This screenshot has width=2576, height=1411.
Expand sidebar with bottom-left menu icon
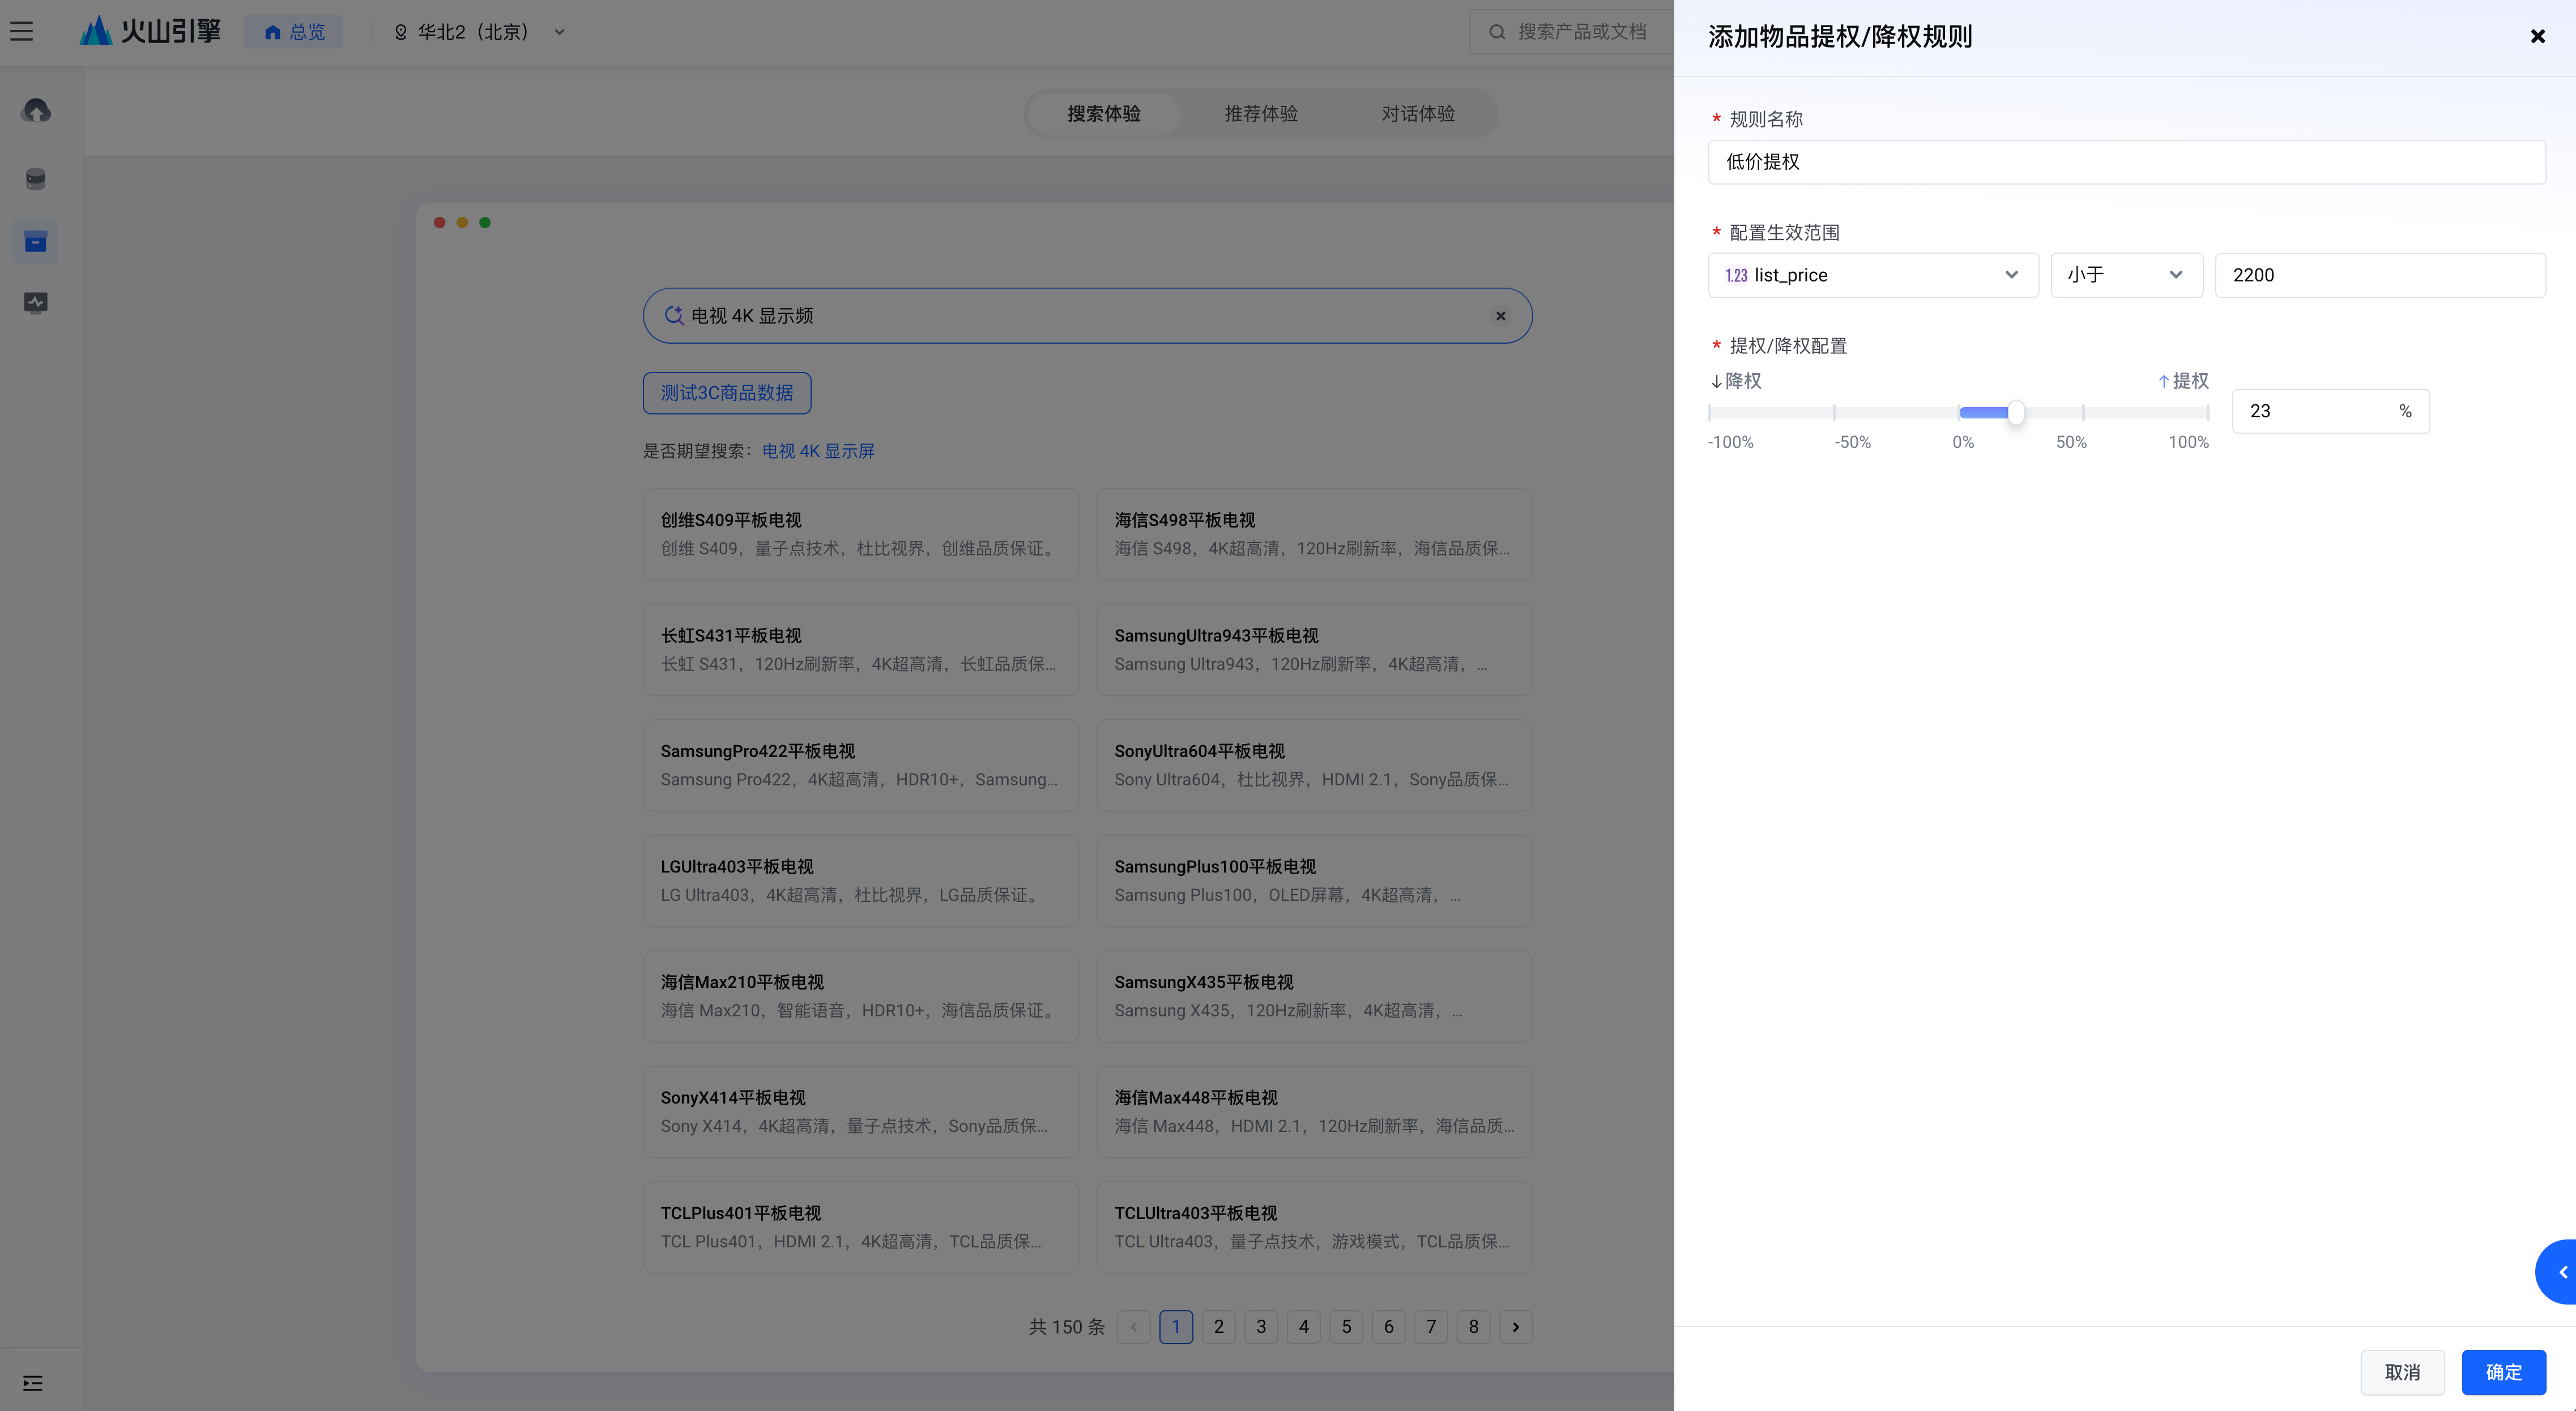33,1383
